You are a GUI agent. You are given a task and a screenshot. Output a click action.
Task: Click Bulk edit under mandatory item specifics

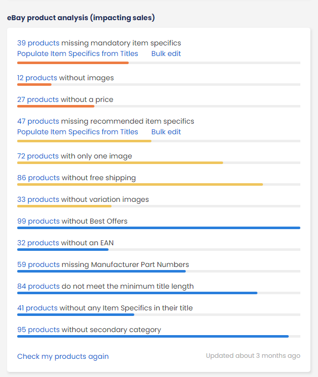(166, 53)
